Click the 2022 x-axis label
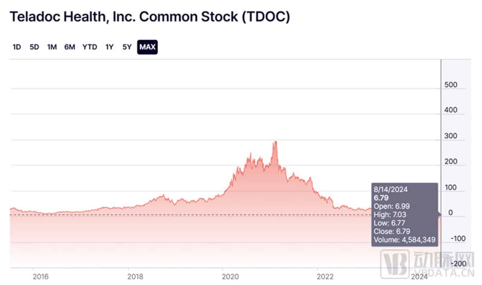Image resolution: width=482 pixels, height=285 pixels. [x=325, y=276]
